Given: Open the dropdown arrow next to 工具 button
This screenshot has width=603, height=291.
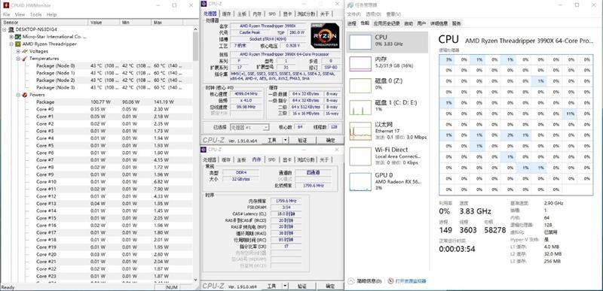Looking at the screenshot, I should pyautogui.click(x=285, y=141).
